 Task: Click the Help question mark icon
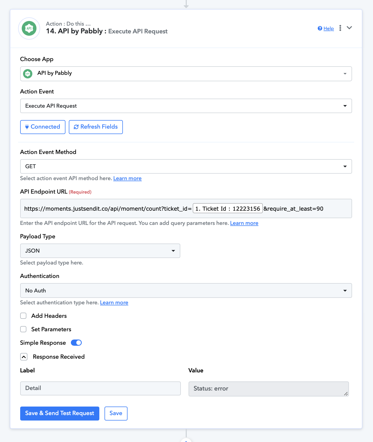(320, 28)
